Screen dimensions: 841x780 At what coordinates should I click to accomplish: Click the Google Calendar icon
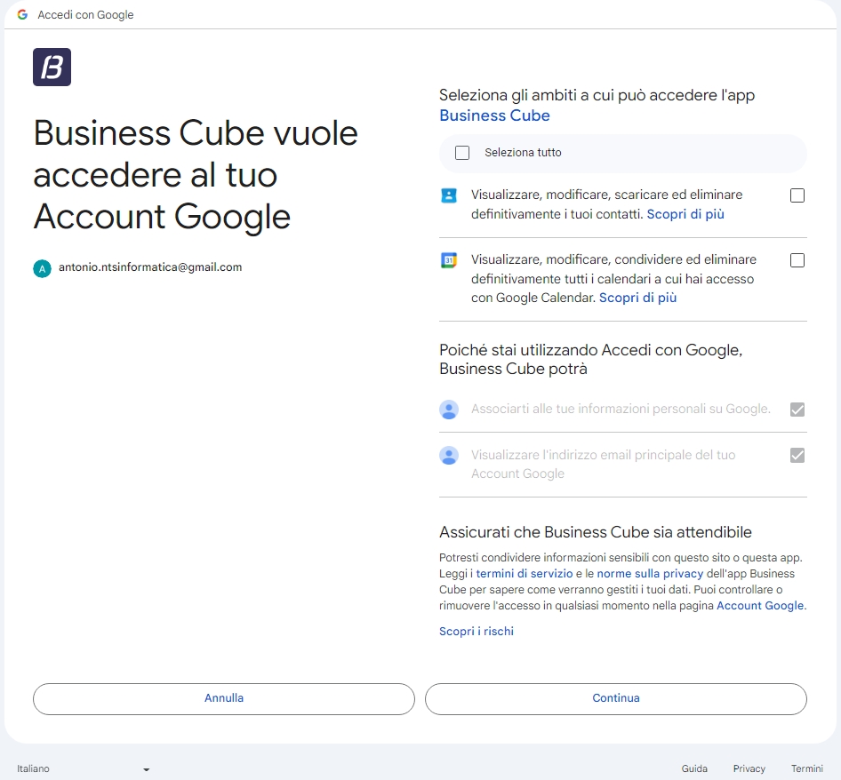coord(449,260)
